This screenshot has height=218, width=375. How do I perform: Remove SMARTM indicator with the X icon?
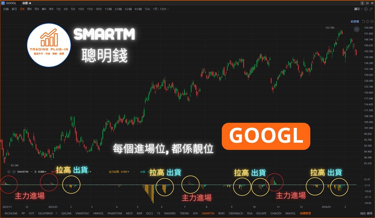pos(14,172)
